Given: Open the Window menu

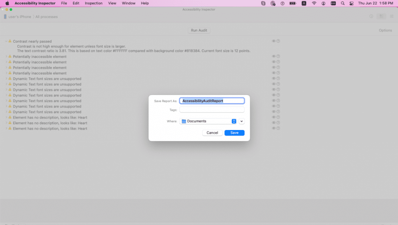Looking at the screenshot, I should click(128, 3).
